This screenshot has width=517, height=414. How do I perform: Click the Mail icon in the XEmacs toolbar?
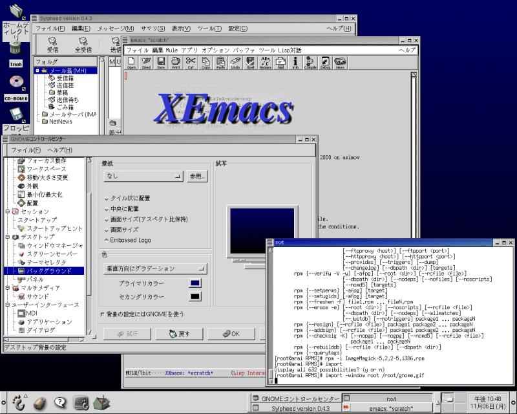coord(280,62)
